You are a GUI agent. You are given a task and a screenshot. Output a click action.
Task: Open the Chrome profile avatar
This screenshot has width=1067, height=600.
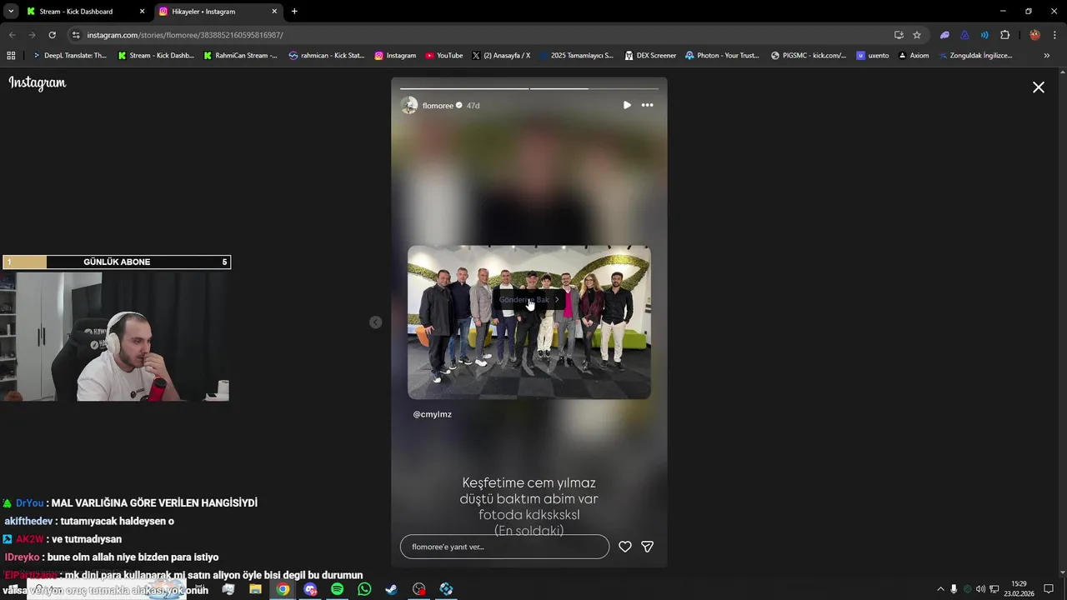click(1034, 35)
